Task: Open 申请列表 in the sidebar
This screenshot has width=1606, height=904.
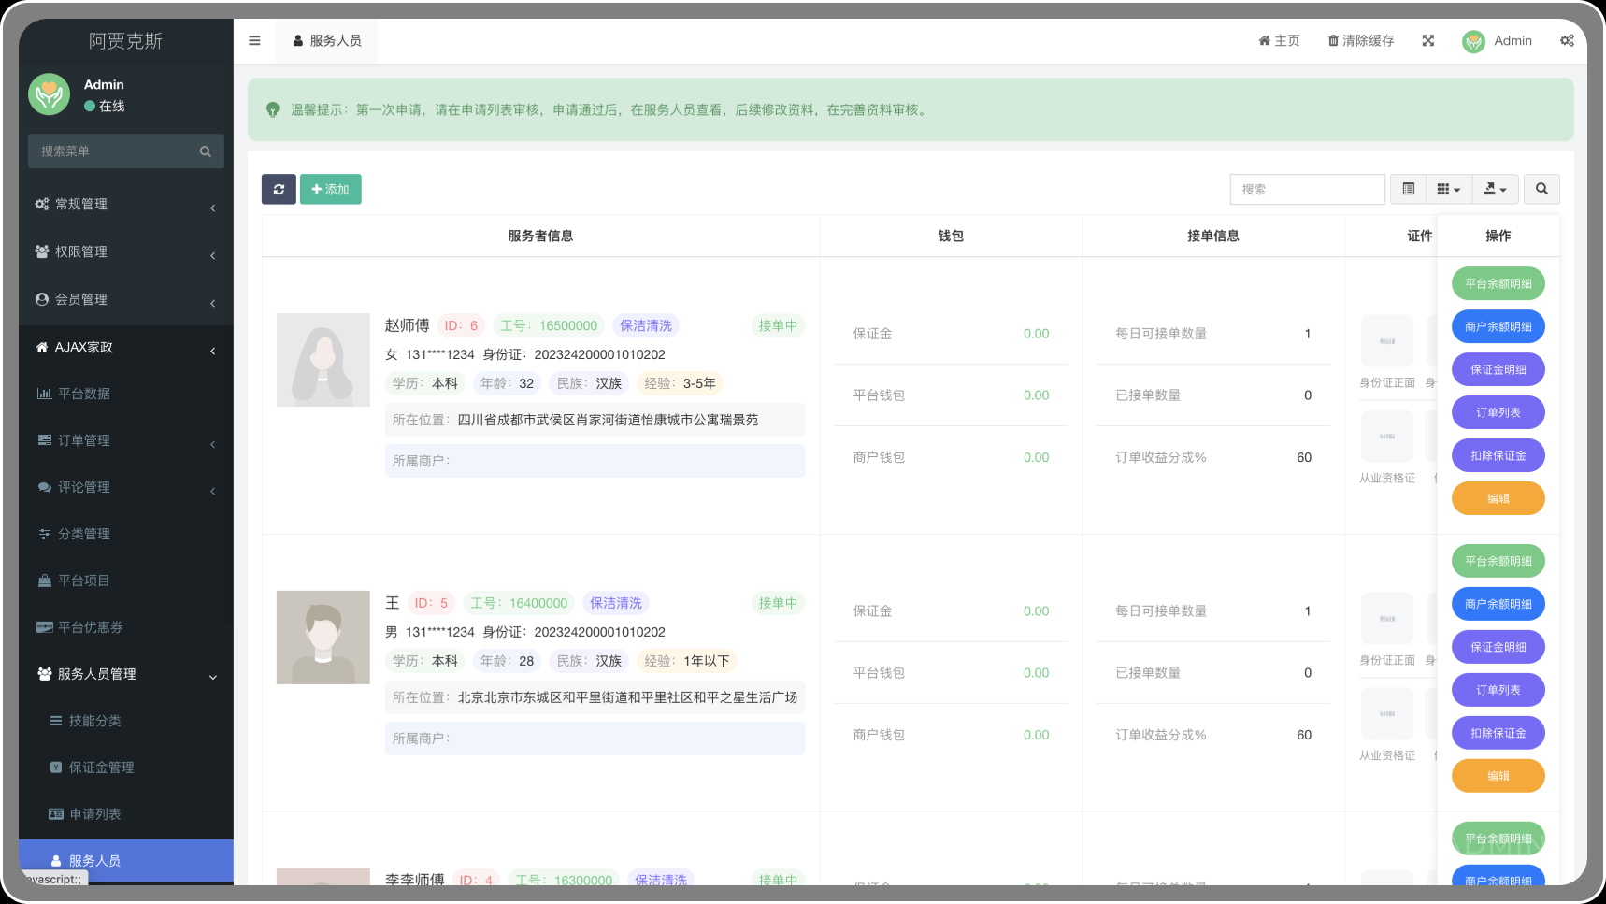Action: click(94, 814)
